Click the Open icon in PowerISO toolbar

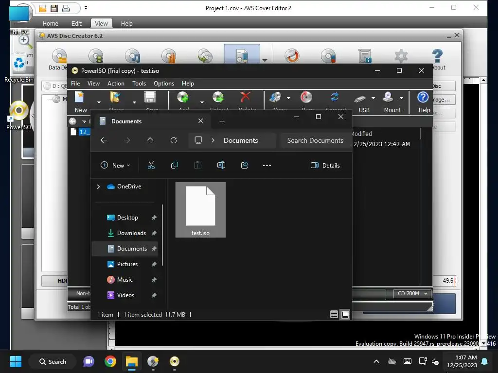coord(115,97)
